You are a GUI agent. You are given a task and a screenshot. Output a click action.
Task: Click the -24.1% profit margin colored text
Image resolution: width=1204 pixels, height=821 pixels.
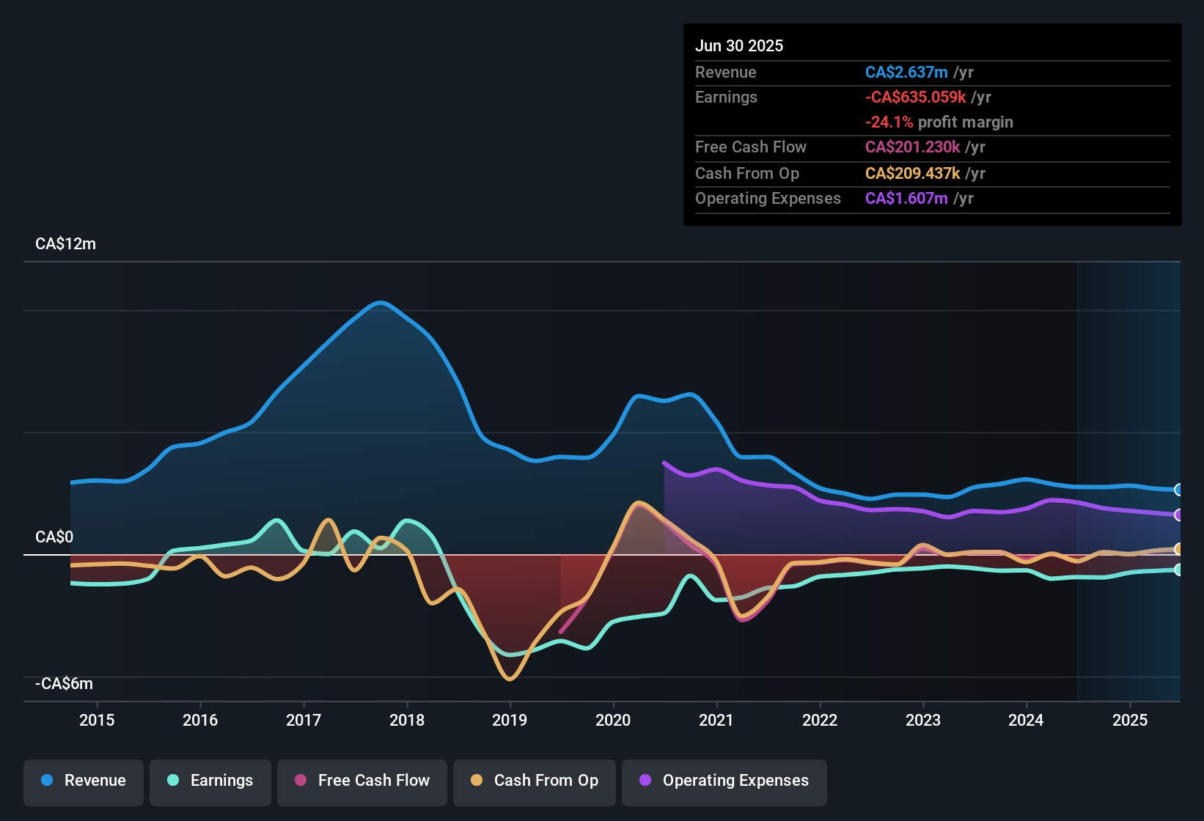coord(891,122)
